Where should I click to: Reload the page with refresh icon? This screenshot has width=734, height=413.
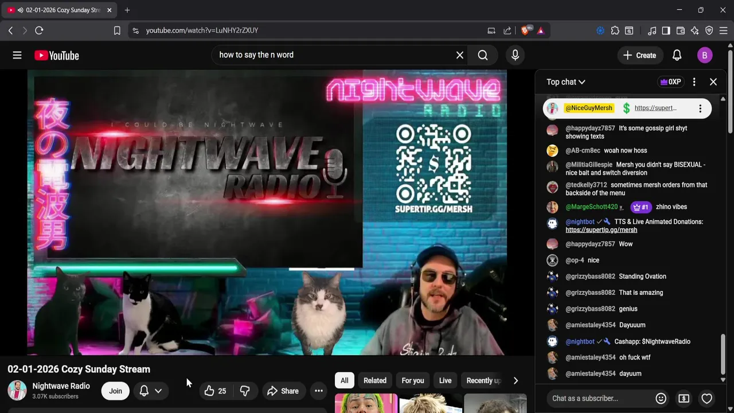pos(39,30)
